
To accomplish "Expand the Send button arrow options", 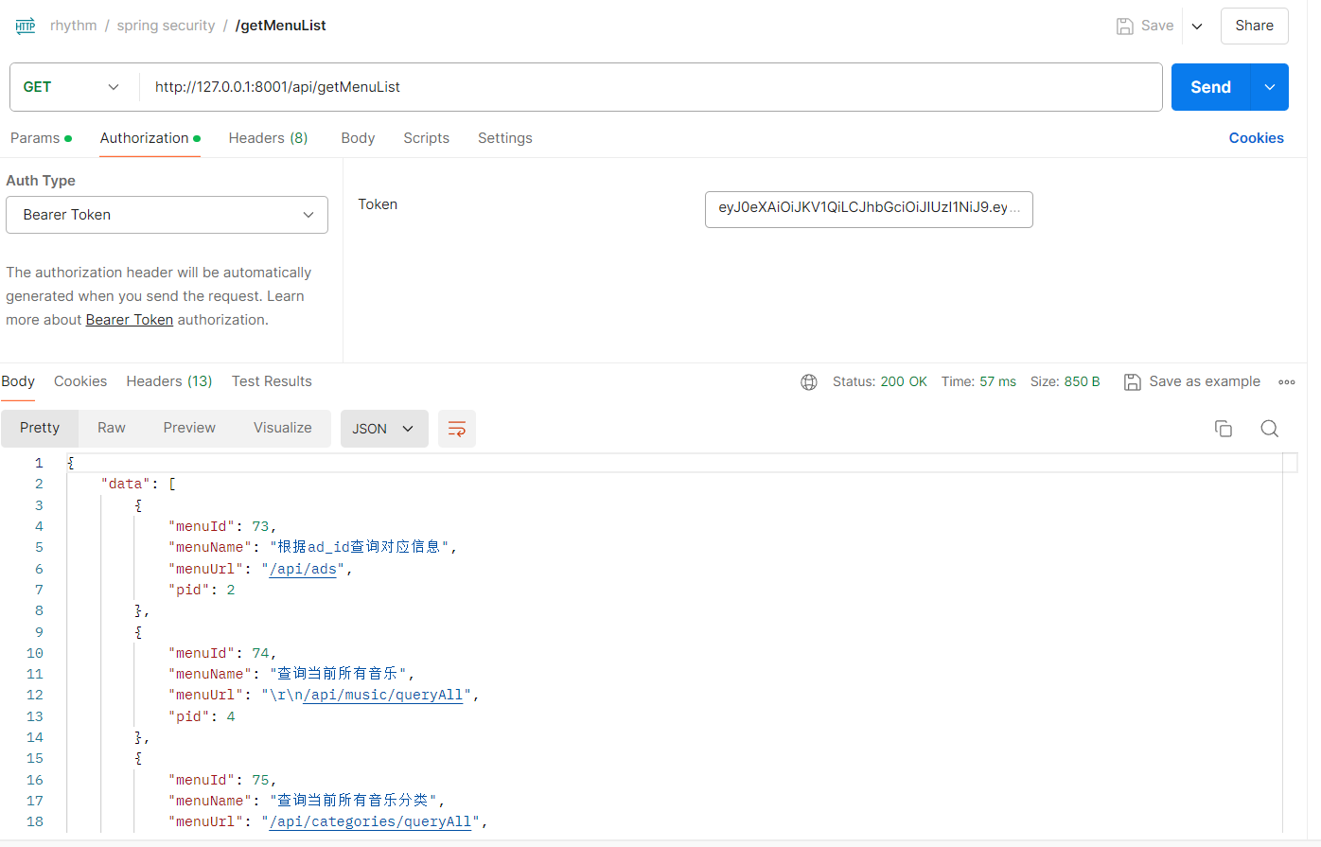I will tap(1269, 87).
